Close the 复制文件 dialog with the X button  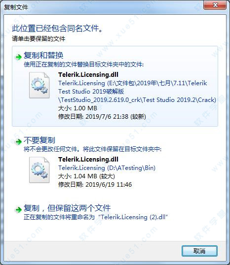pos(215,5)
